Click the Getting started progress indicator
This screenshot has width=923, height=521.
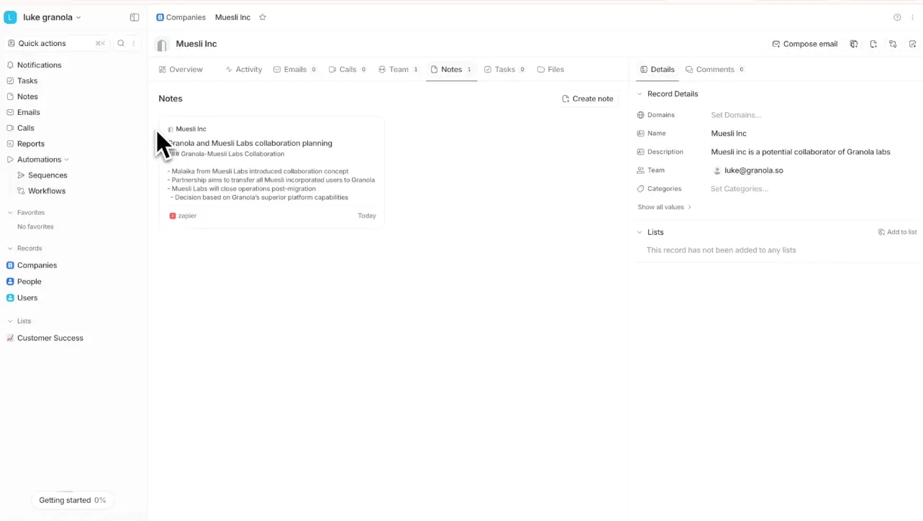(72, 500)
